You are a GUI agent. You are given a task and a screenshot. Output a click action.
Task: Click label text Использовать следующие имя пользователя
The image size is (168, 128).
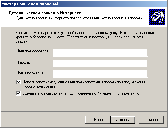click(x=84, y=84)
